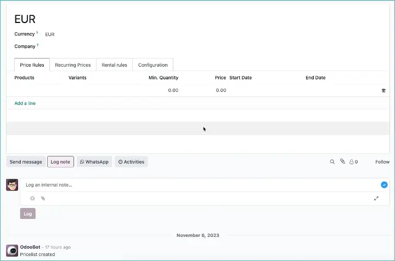
Task: Edit the pricelist name EUR
Action: coord(25,19)
